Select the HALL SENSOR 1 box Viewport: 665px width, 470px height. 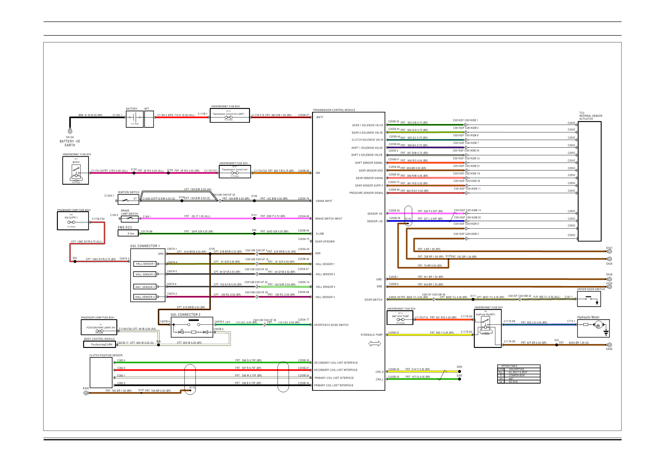click(x=145, y=264)
